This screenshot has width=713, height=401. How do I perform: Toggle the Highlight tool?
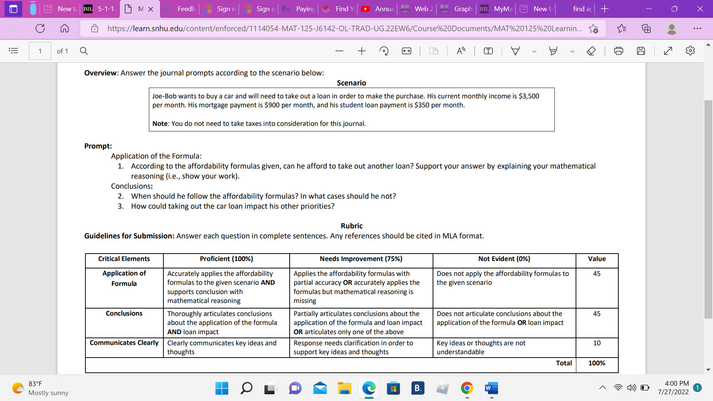[553, 51]
